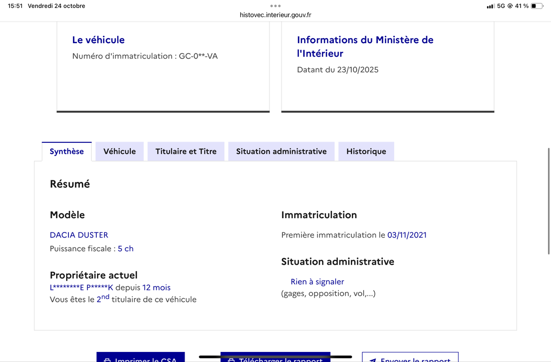Click the Résumé heading
The width and height of the screenshot is (551, 362).
point(70,184)
